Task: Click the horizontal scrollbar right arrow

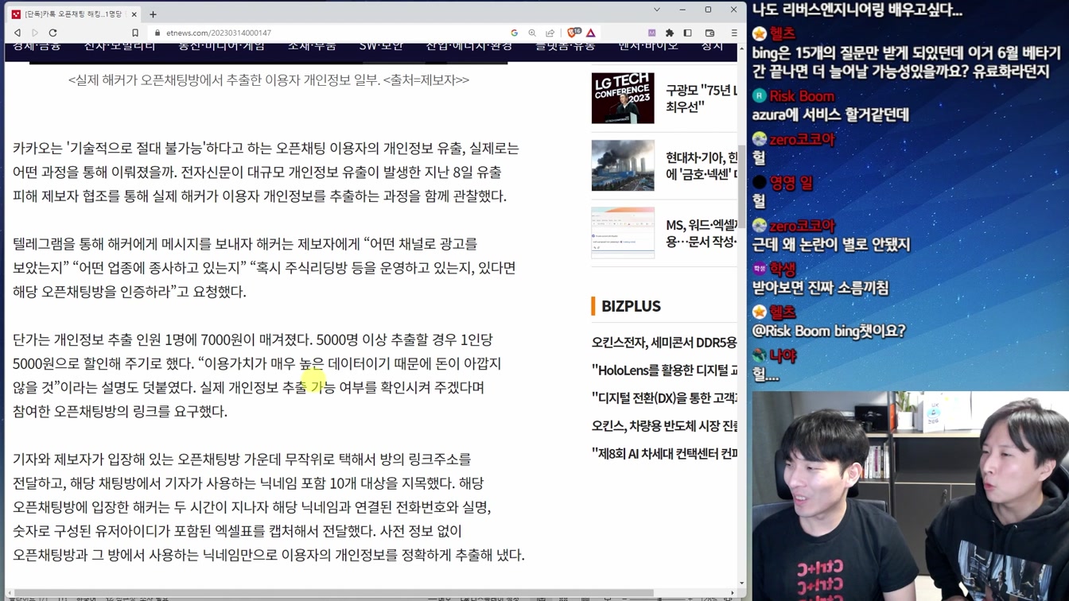Action: click(733, 593)
